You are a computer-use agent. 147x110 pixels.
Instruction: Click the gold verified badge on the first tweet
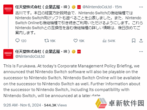73,7
